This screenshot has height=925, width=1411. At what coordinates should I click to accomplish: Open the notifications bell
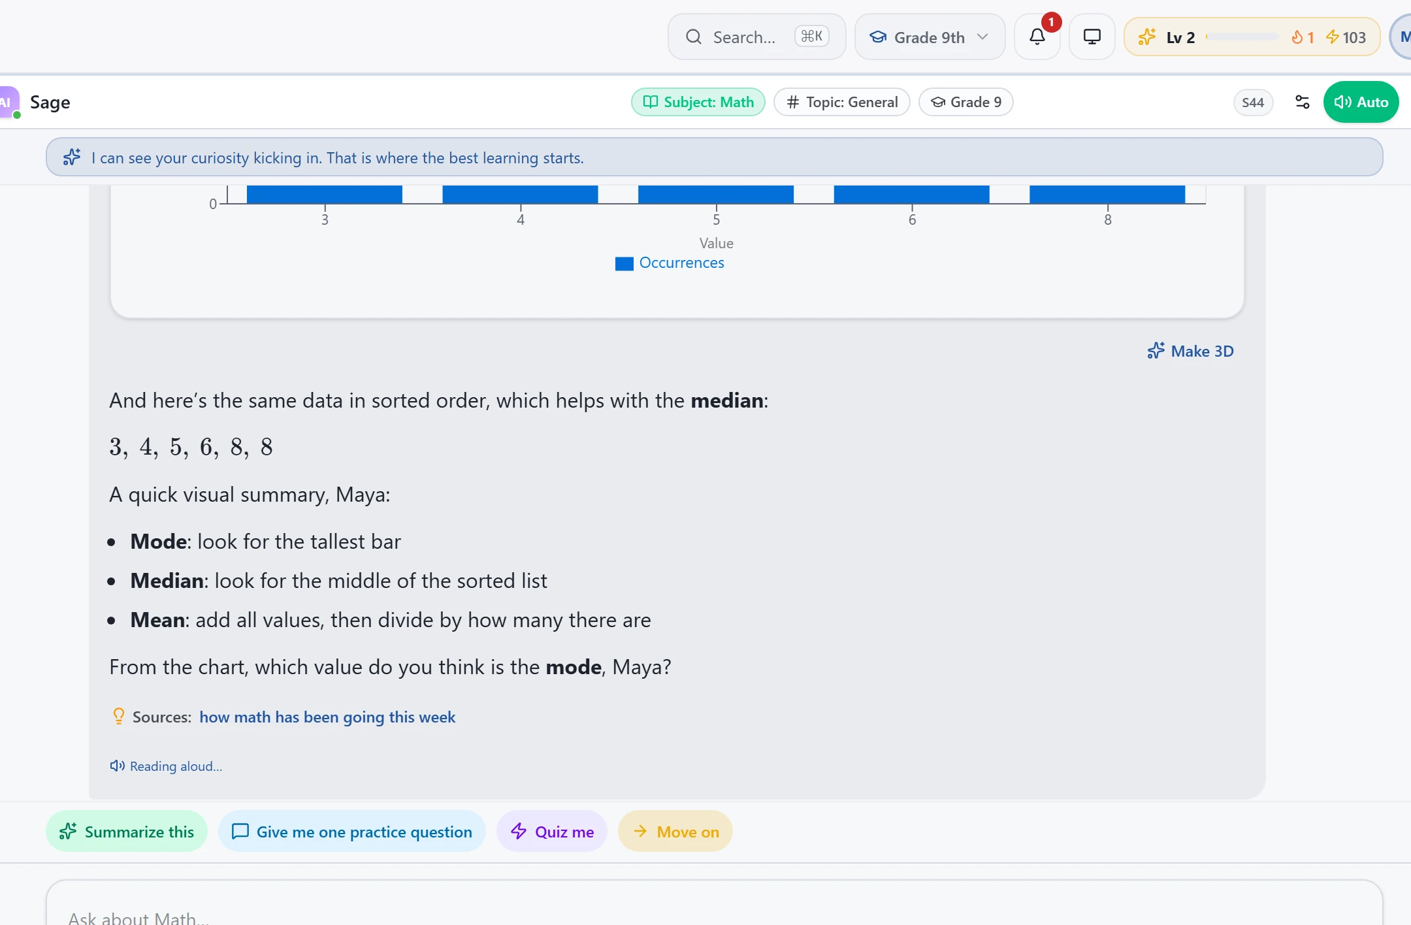1037,37
